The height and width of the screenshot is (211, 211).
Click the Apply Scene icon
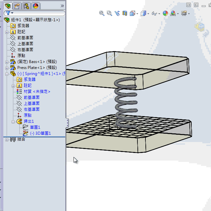click(x=173, y=13)
